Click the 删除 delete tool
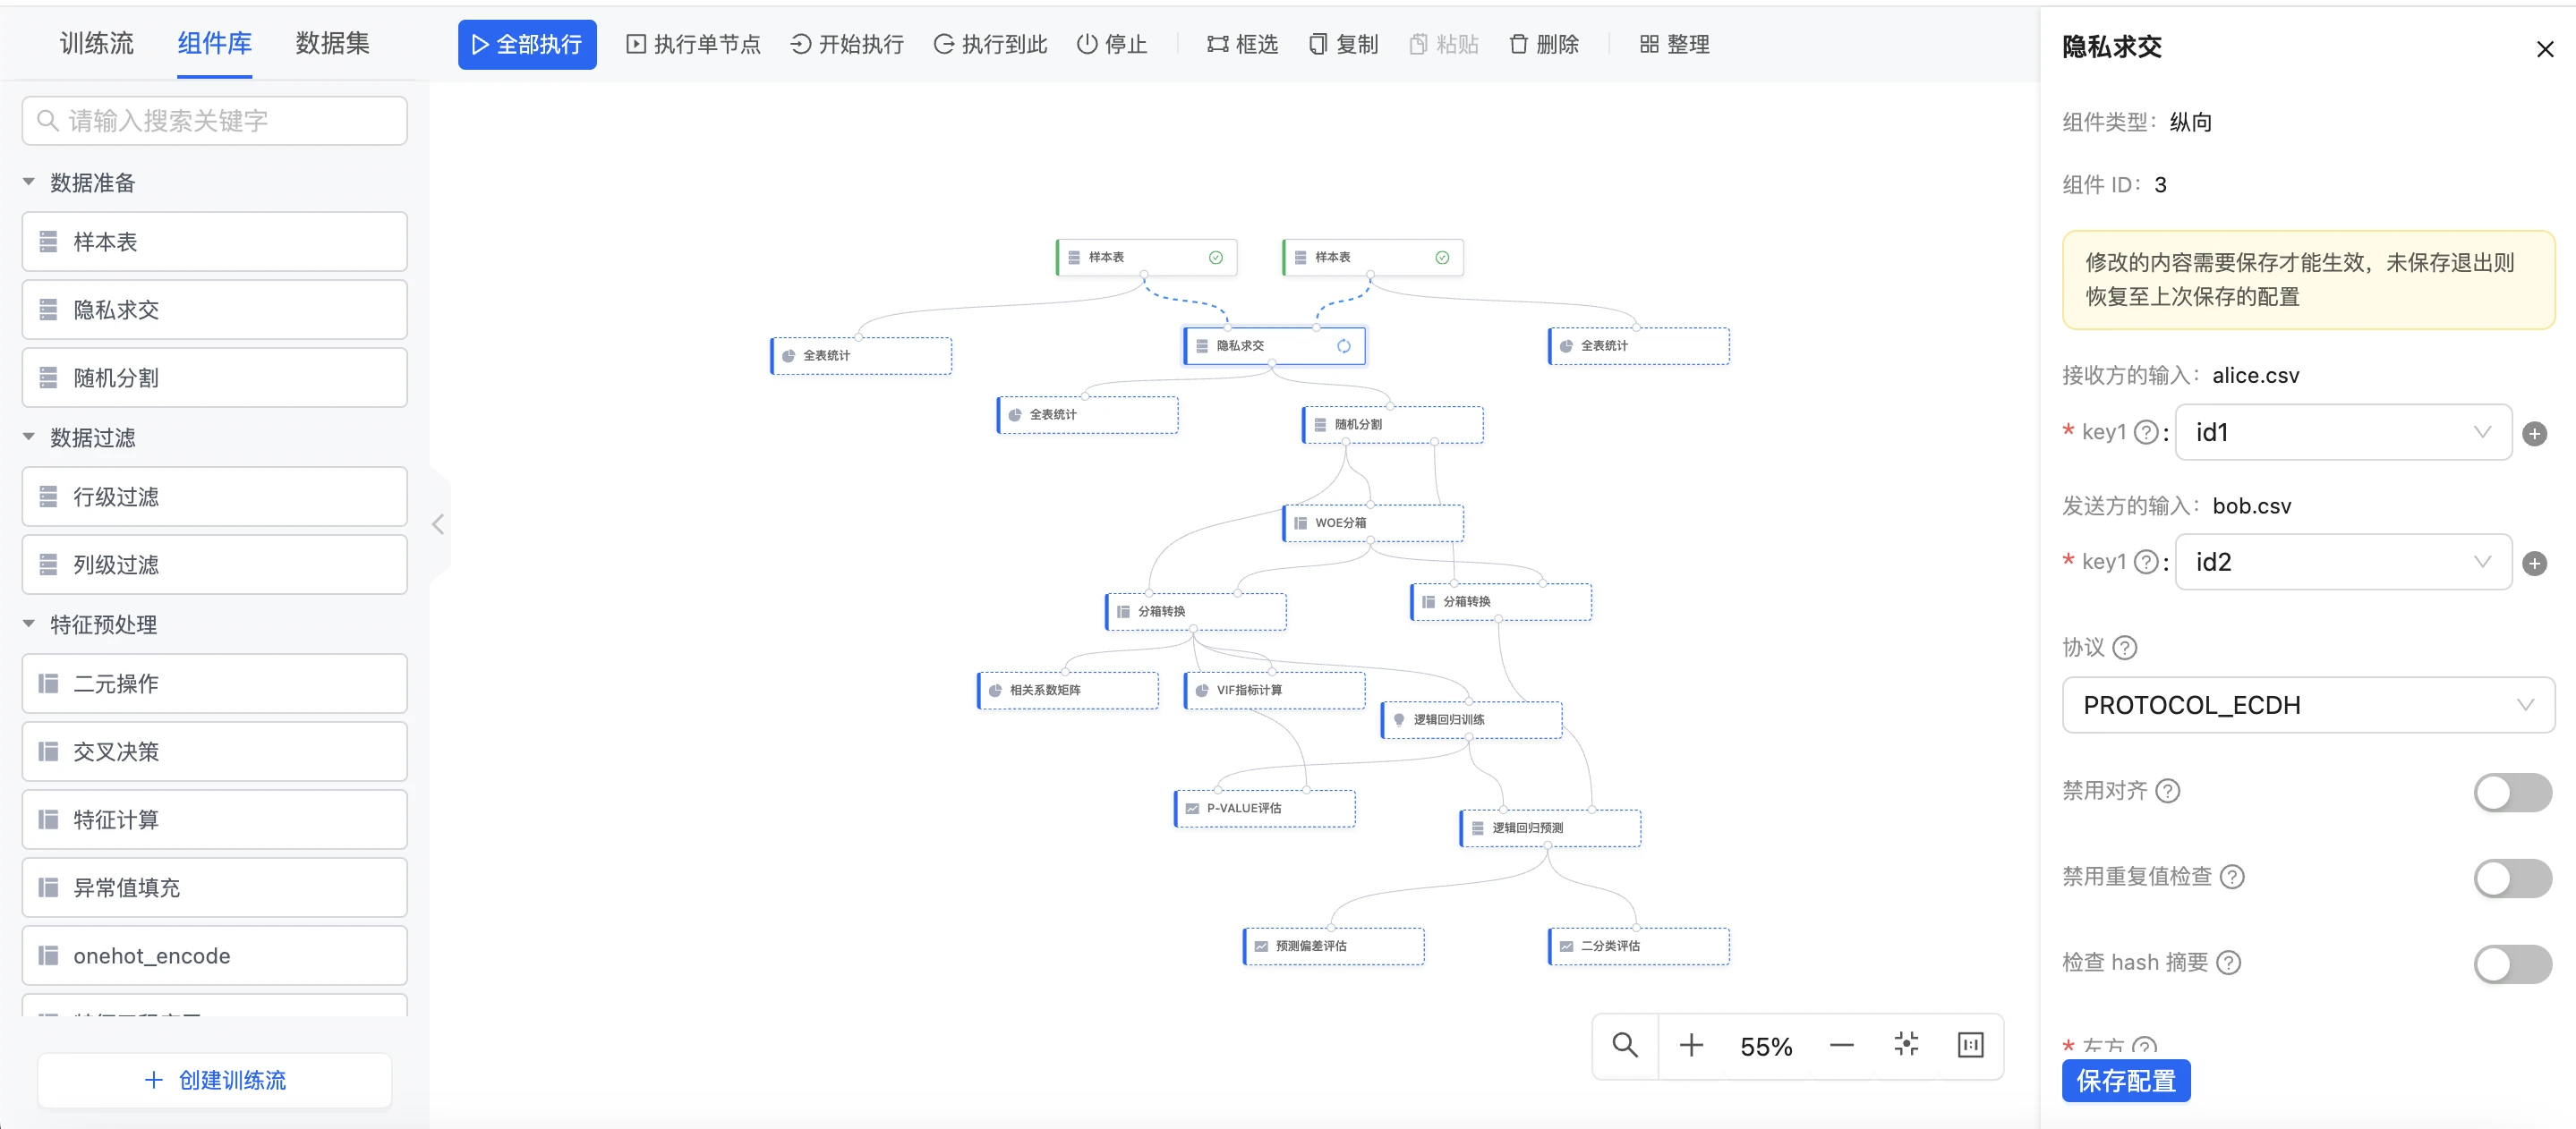Screen dimensions: 2576x1129 click(x=1544, y=44)
